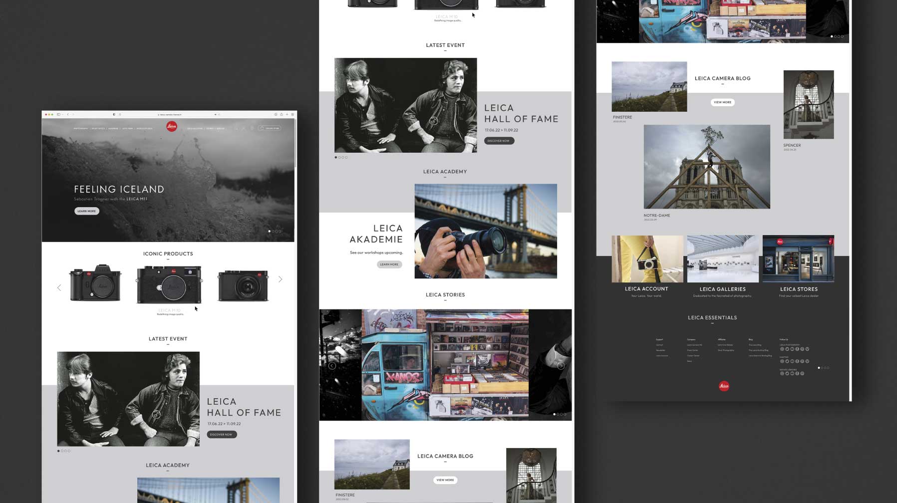Click Discover Now in middle mockup Hall of Fame
The width and height of the screenshot is (897, 503).
coord(499,141)
